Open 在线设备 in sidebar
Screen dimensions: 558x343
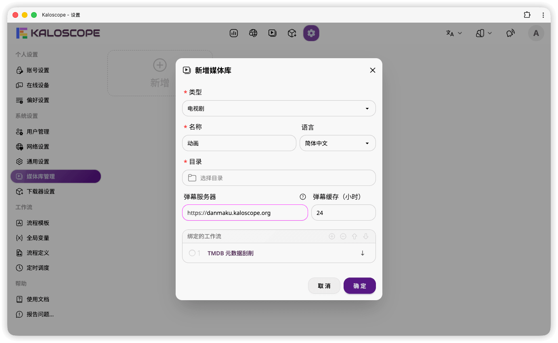(56, 85)
